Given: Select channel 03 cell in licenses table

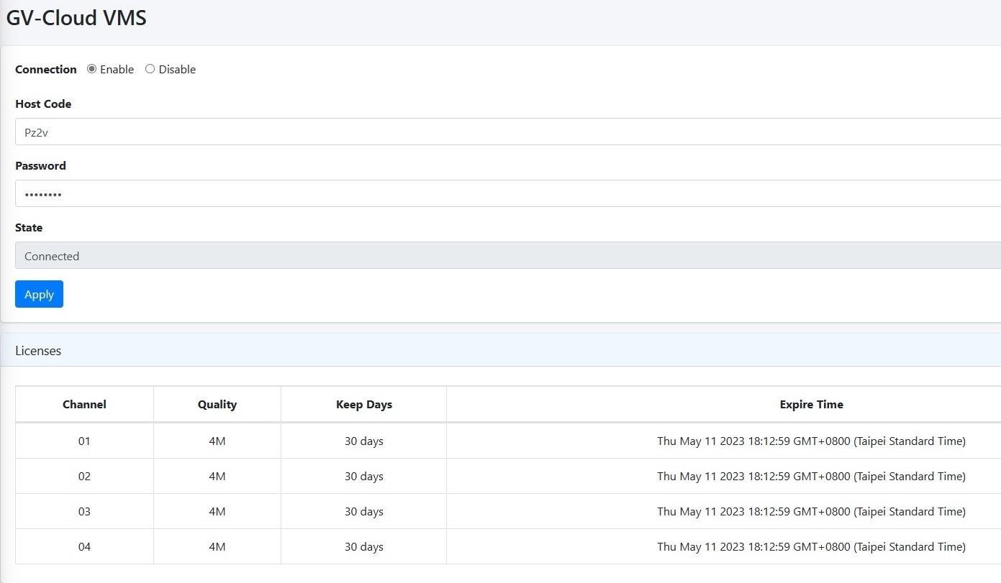Looking at the screenshot, I should click(84, 512).
